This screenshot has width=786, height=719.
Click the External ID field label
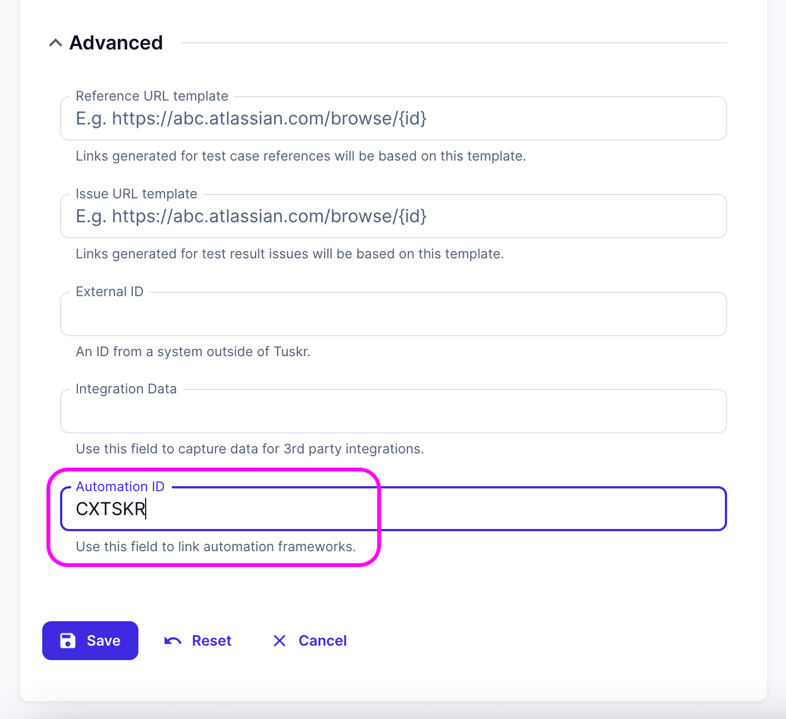pyautogui.click(x=110, y=292)
